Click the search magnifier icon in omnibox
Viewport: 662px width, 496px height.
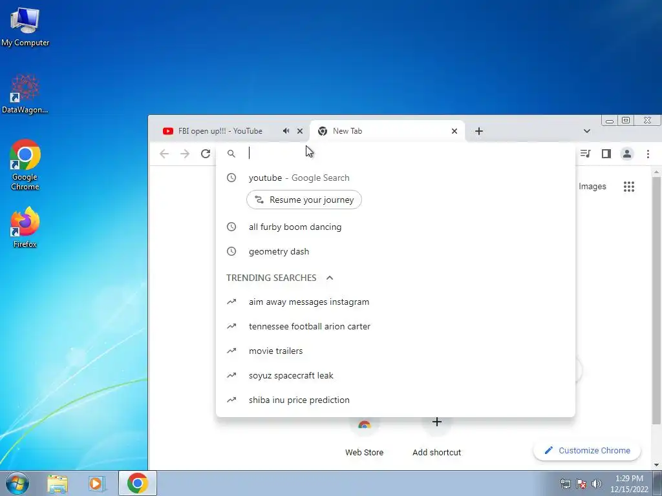point(231,154)
